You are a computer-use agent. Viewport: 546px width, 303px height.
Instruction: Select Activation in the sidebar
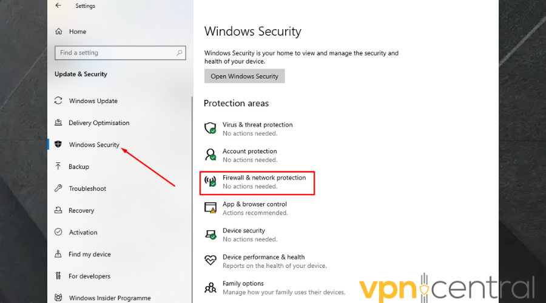pyautogui.click(x=83, y=232)
